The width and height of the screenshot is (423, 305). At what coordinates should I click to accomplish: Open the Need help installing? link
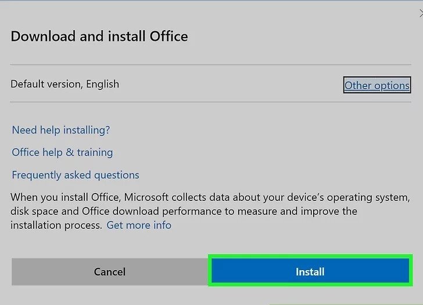click(x=61, y=130)
